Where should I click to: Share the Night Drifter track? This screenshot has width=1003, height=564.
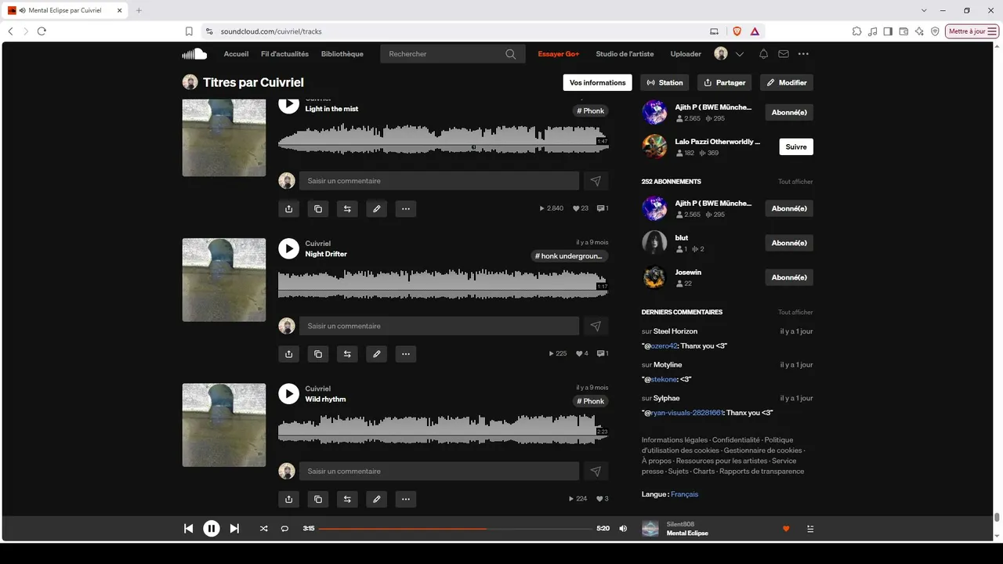(288, 354)
